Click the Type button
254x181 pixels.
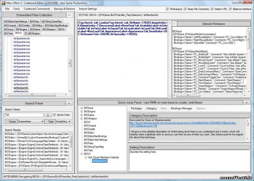pos(50,122)
